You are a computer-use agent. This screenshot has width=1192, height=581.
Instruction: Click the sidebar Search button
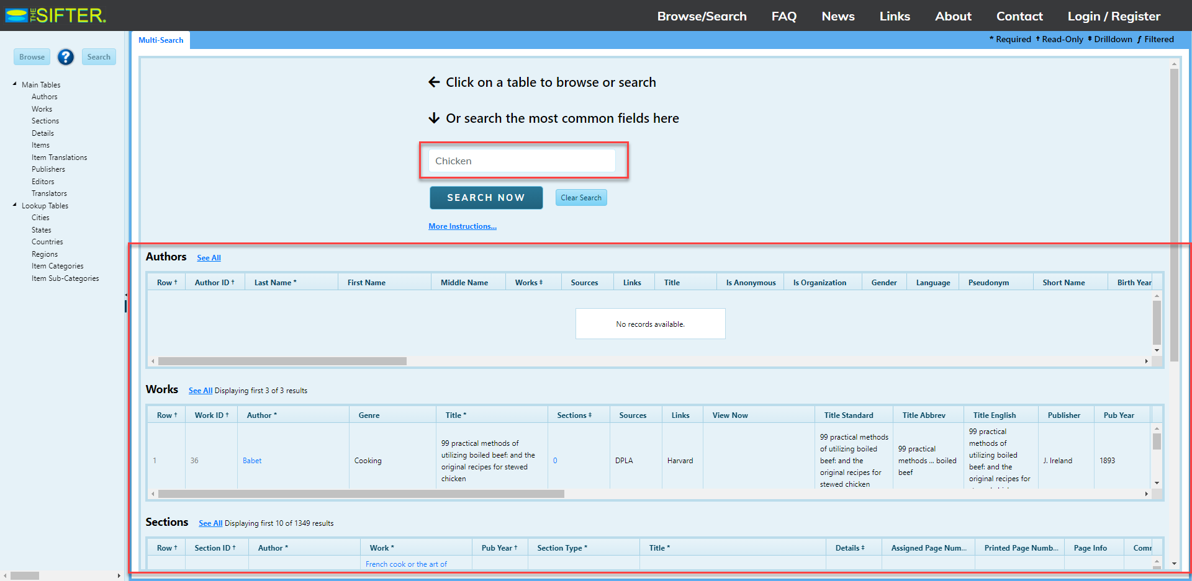tap(99, 57)
